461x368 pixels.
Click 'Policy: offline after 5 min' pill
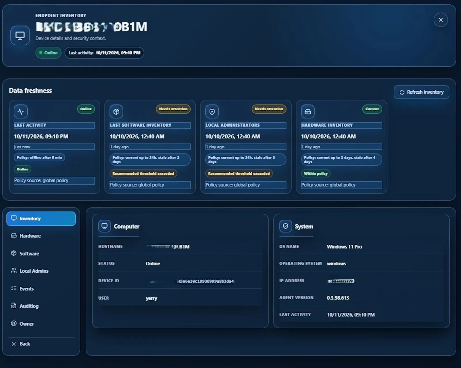[x=39, y=158]
